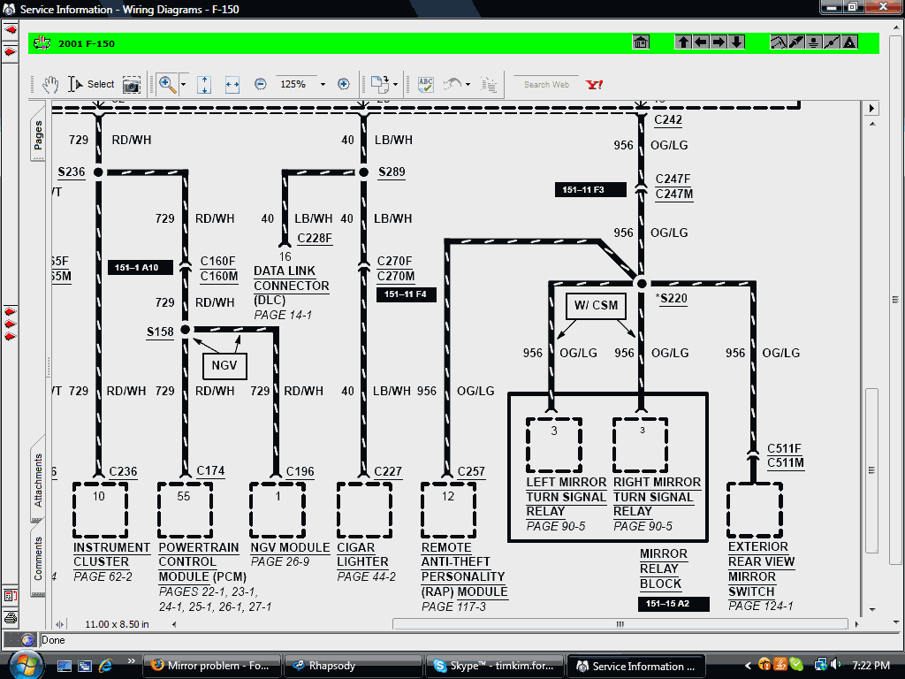Click the Fit Width icon
The width and height of the screenshot is (905, 679).
[232, 84]
